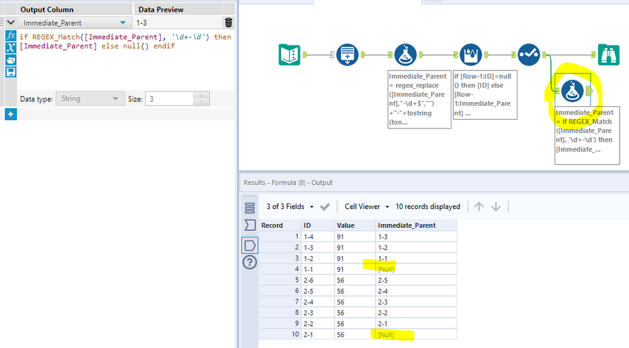
Task: Delete the Immediate_Parent expression with trash icon
Action: click(x=229, y=23)
